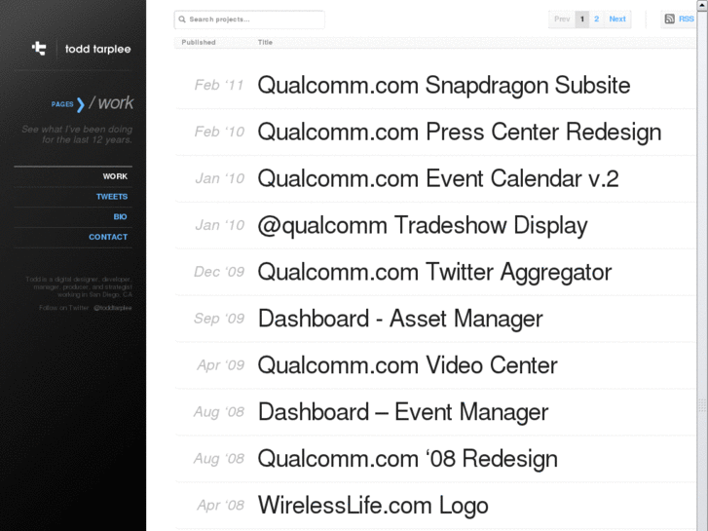The height and width of the screenshot is (531, 708).
Task: Open Qualcomm.com Snapdragon Subsite project
Action: click(444, 85)
